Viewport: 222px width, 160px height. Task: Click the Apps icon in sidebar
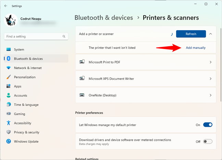[x=9, y=86]
